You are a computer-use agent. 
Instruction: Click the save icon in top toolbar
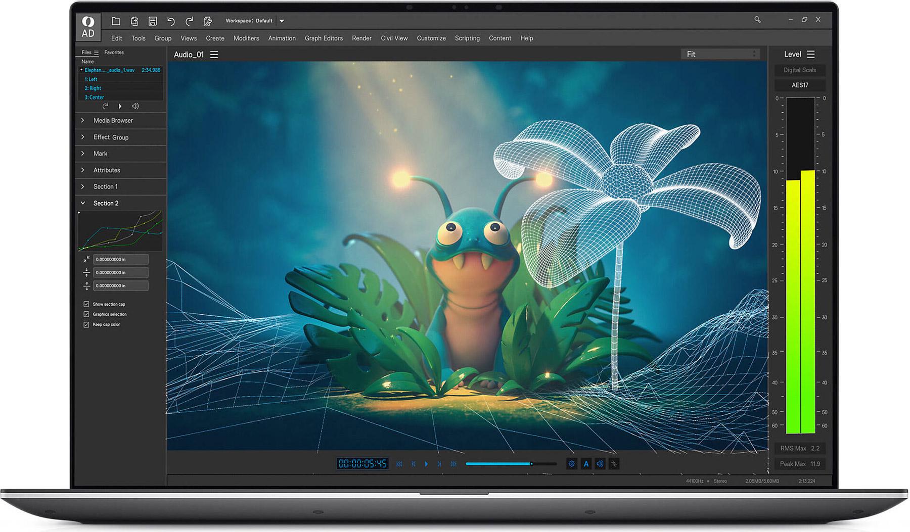click(x=152, y=21)
